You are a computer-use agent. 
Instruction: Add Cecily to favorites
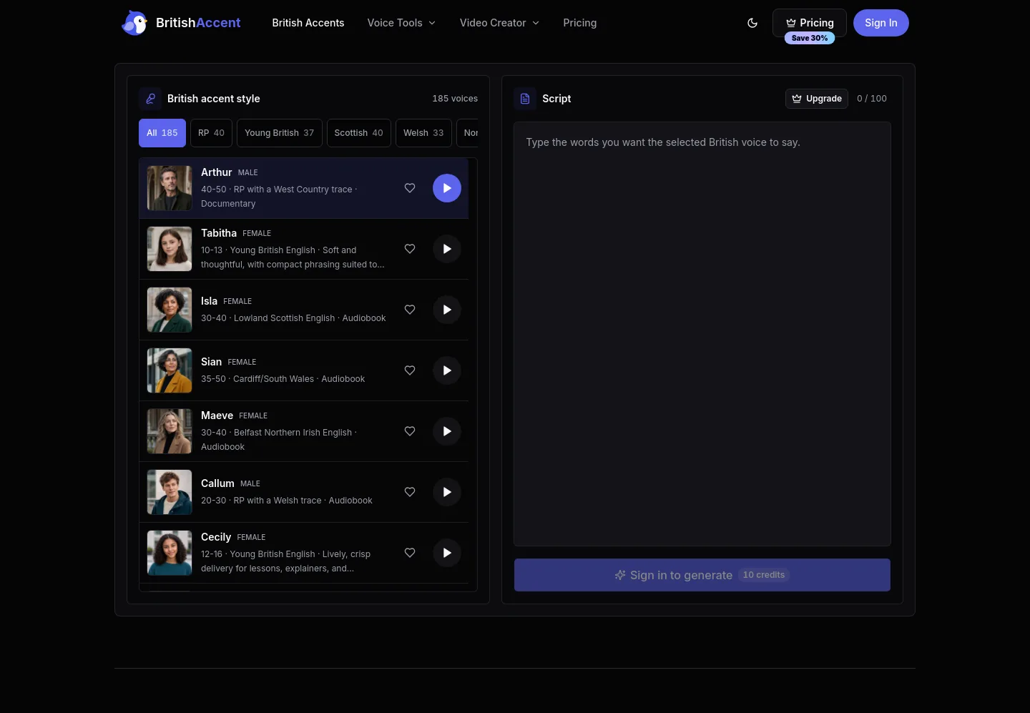pos(410,553)
